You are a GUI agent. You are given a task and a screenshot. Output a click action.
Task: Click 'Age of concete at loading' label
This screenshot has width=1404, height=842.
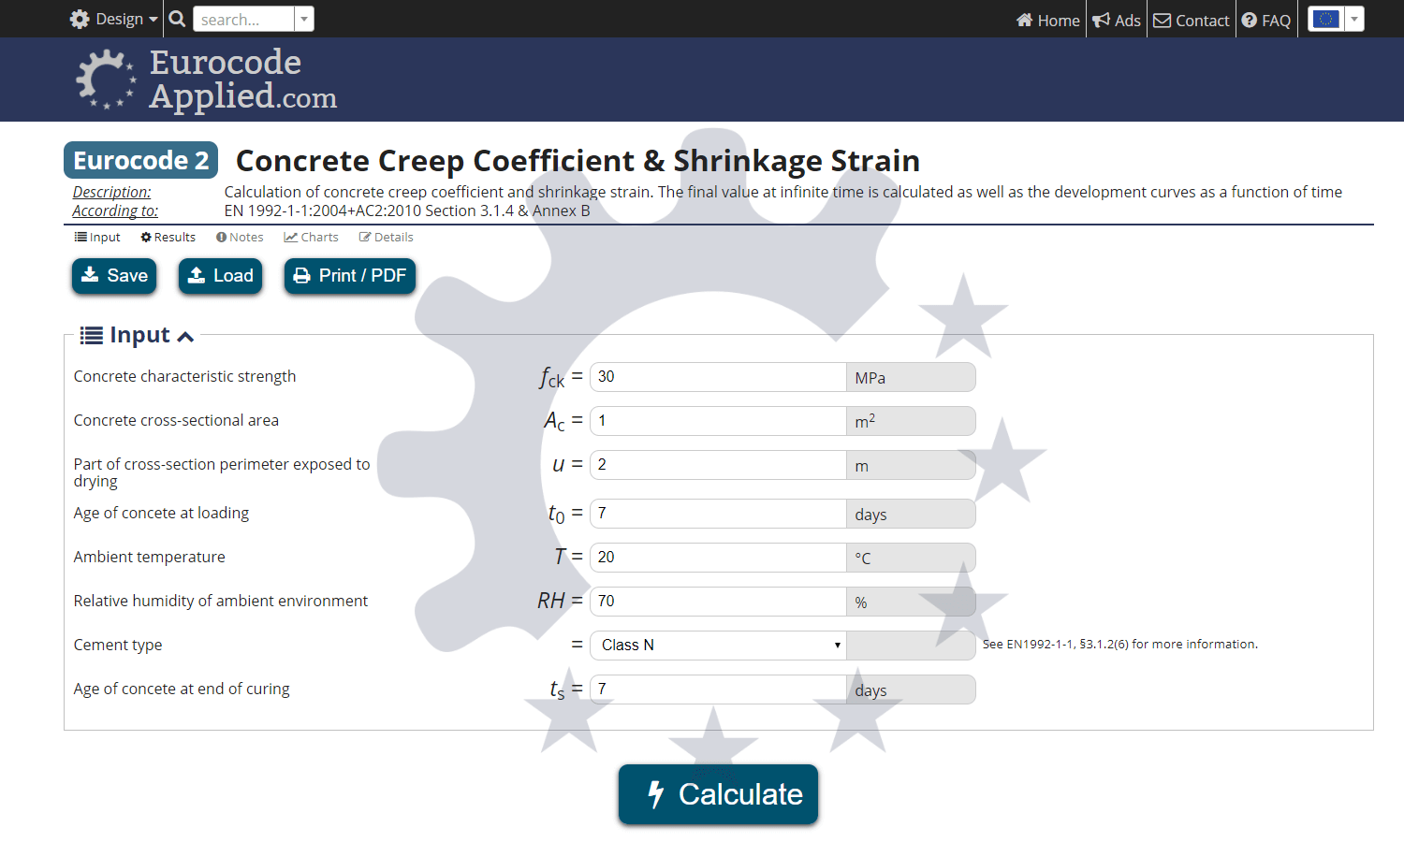coord(161,513)
